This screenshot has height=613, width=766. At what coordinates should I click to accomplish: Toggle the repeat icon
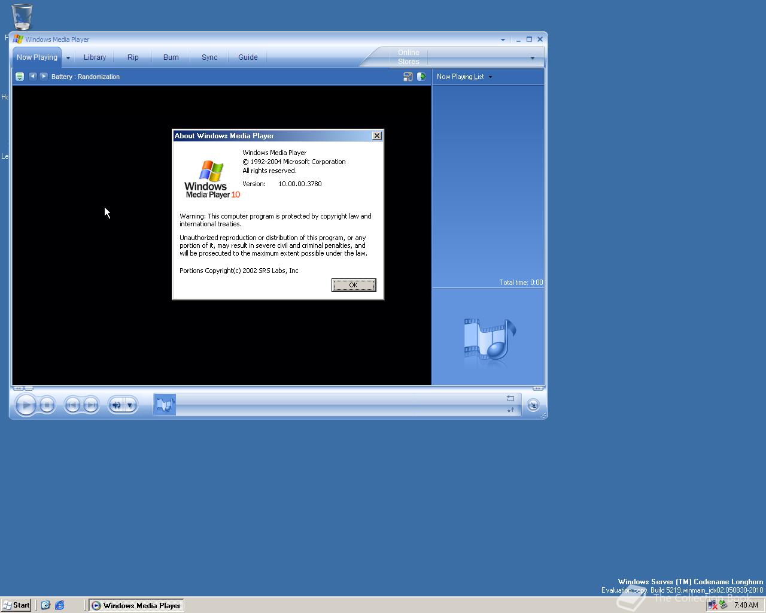point(510,398)
